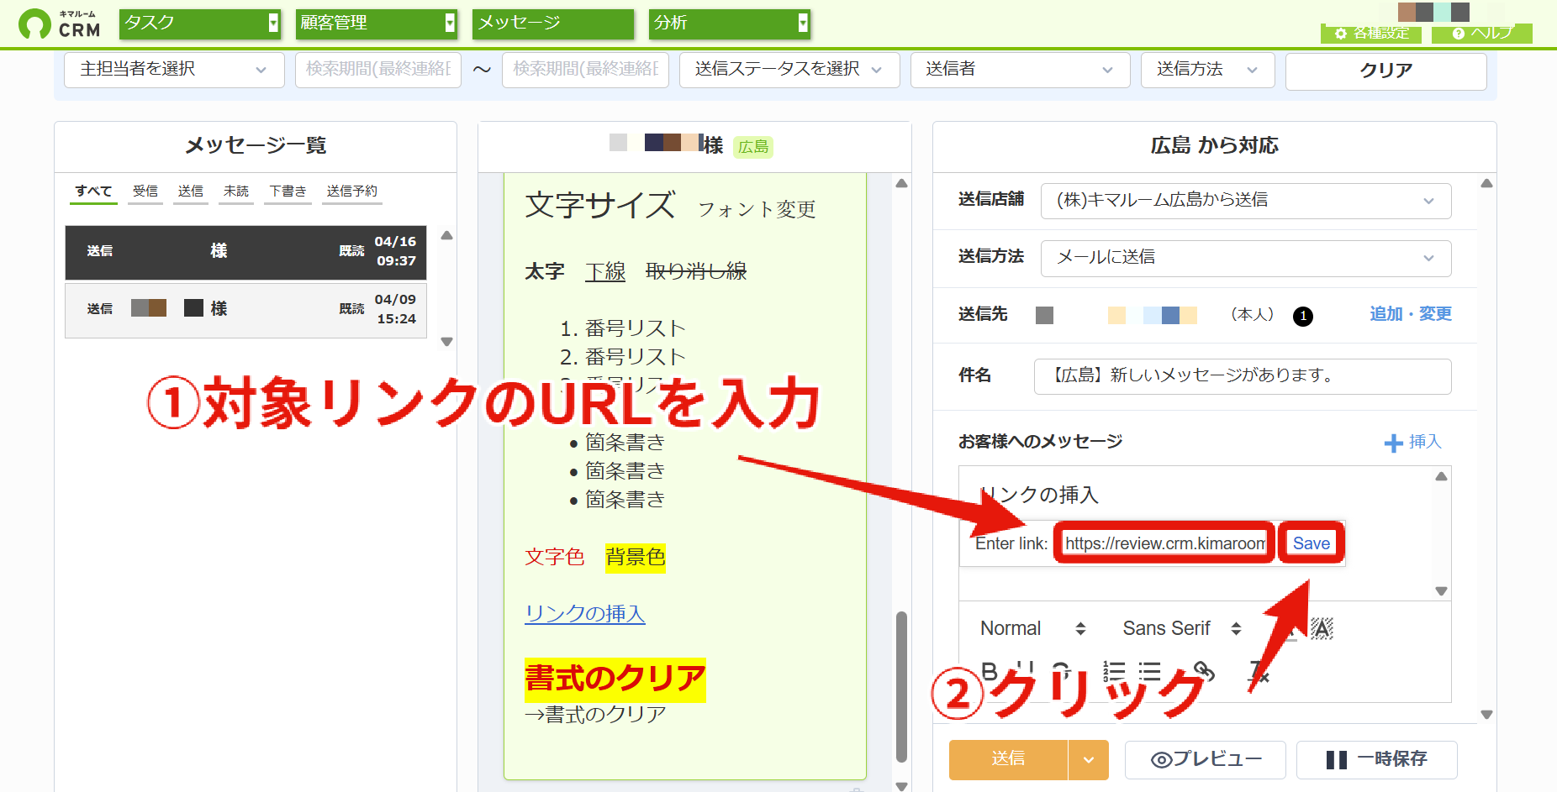
Task: Click message list scroll up arrow
Action: [x=447, y=236]
